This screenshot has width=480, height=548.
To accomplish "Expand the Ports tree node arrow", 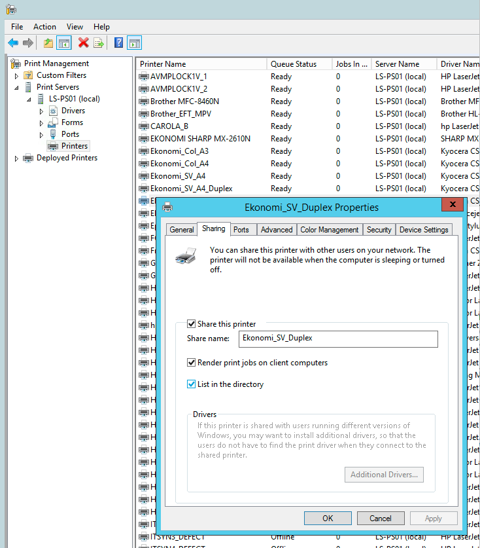I will (41, 135).
